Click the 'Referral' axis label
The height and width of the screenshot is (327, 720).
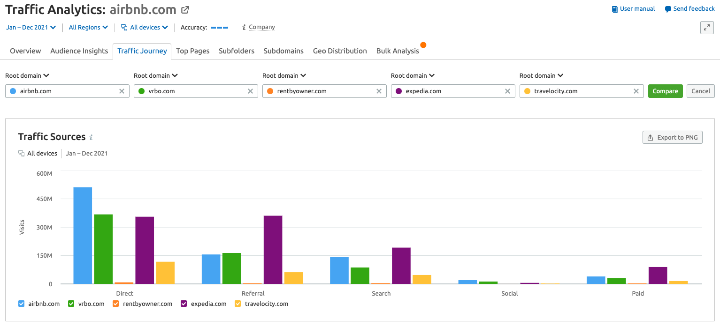click(253, 294)
